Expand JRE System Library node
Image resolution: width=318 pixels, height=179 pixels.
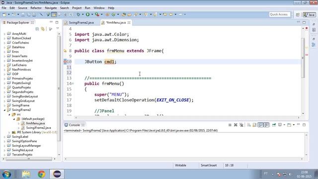[9, 132]
